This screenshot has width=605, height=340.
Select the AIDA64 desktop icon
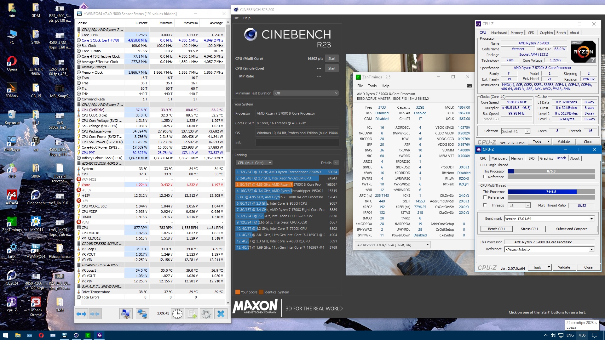pos(12,197)
